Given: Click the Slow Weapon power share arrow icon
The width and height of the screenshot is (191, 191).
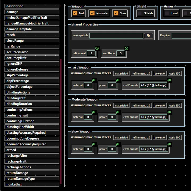Looking at the screenshot, I should 118,144.
